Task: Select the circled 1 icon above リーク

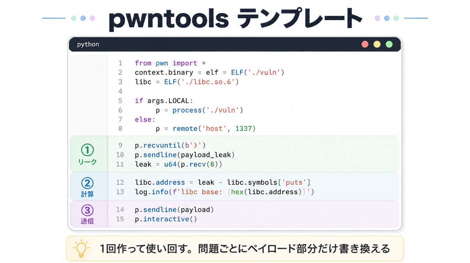Action: 87,150
